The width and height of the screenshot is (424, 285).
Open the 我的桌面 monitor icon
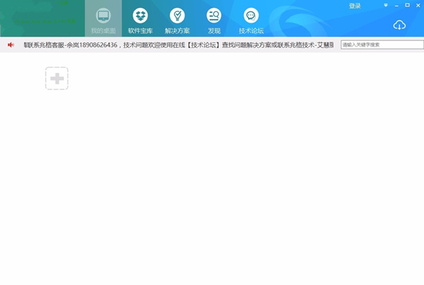(x=103, y=15)
